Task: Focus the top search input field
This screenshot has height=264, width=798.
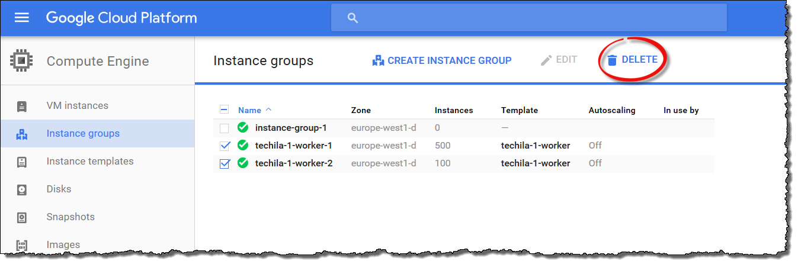Action: [x=533, y=18]
